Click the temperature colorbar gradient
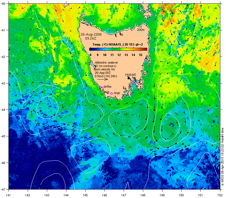 pos(118,49)
